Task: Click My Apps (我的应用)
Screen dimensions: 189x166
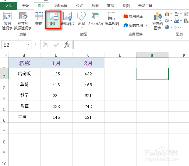Action: tap(133, 25)
